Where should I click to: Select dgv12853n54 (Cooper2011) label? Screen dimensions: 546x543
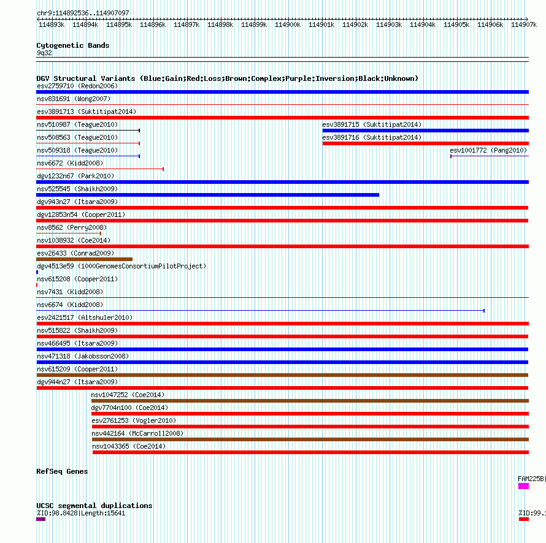point(81,215)
